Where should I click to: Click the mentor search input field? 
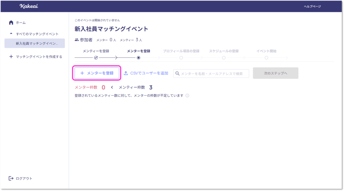[214, 74]
